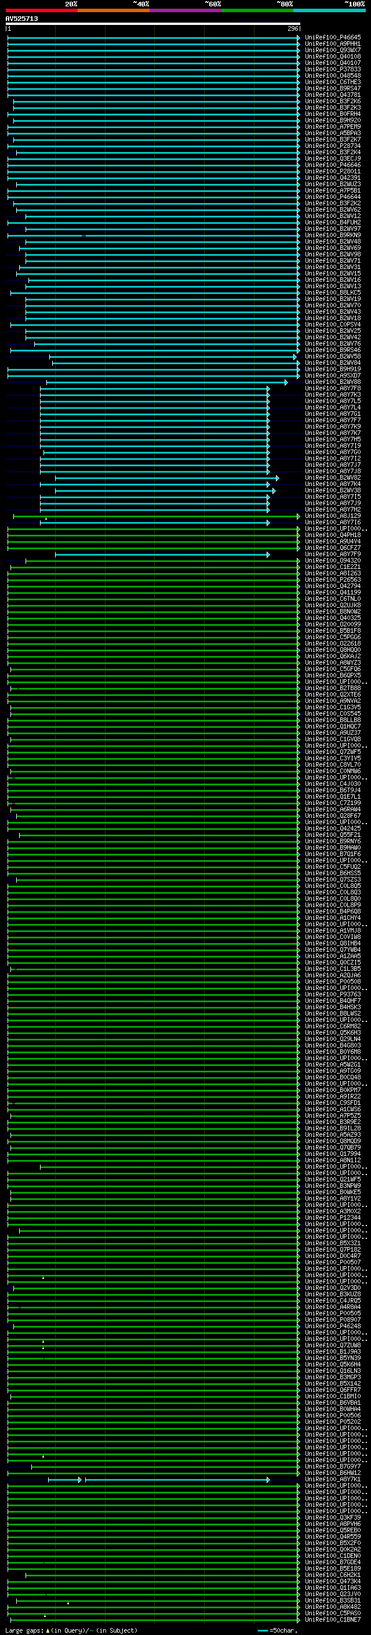The height and width of the screenshot is (1635, 371).
Task: Click the white query sequence bar
Action: (x=153, y=24)
